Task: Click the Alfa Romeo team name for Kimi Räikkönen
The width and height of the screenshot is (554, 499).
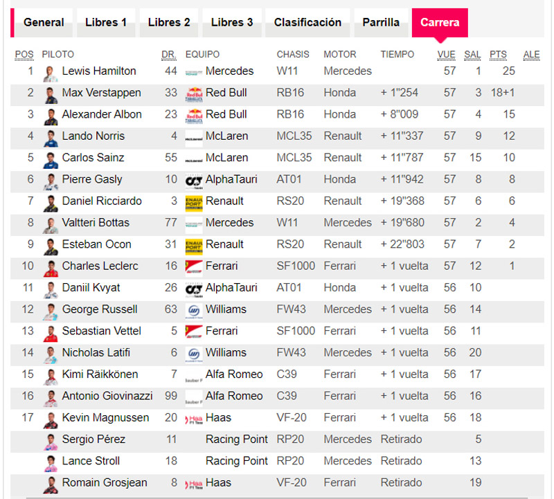Action: point(234,374)
